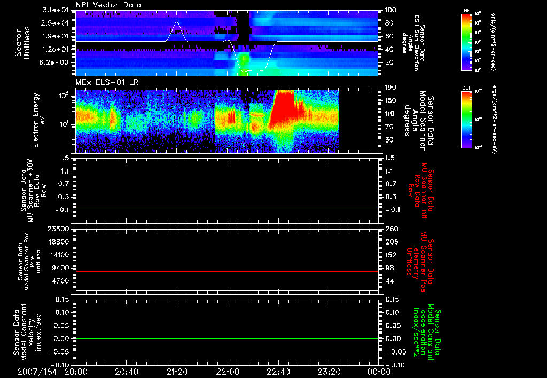The height and width of the screenshot is (378, 547).
Task: Click the 190 scanner angle tick label
Action: tap(392, 88)
